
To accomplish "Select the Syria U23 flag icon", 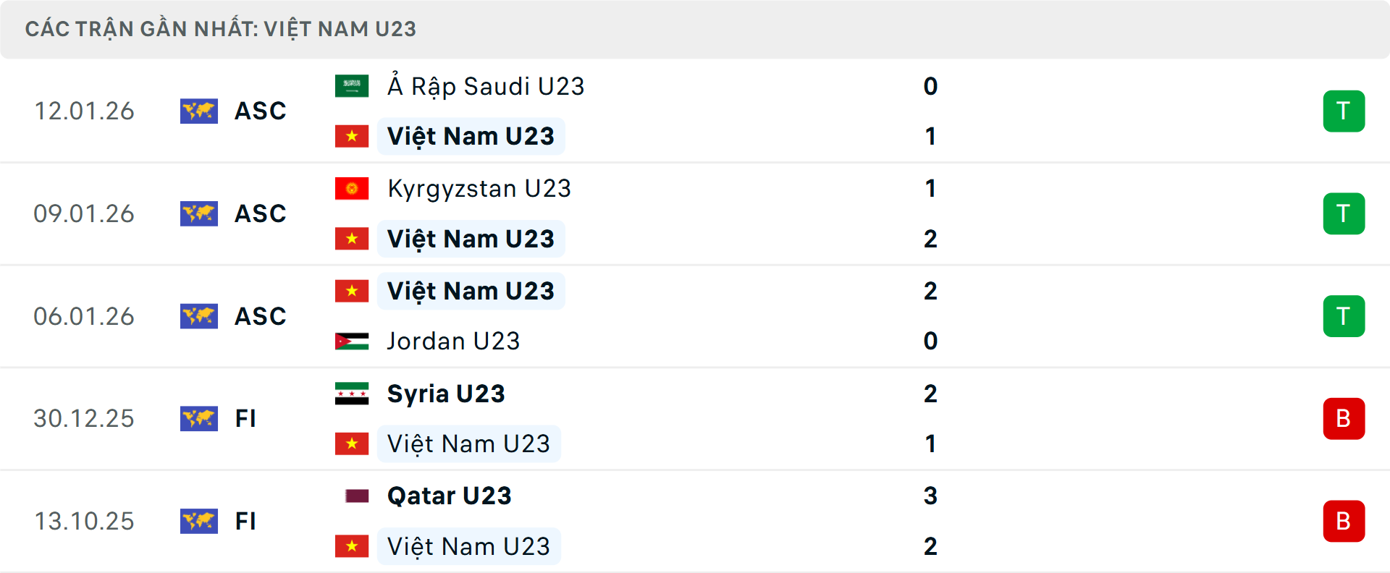I will 352,393.
